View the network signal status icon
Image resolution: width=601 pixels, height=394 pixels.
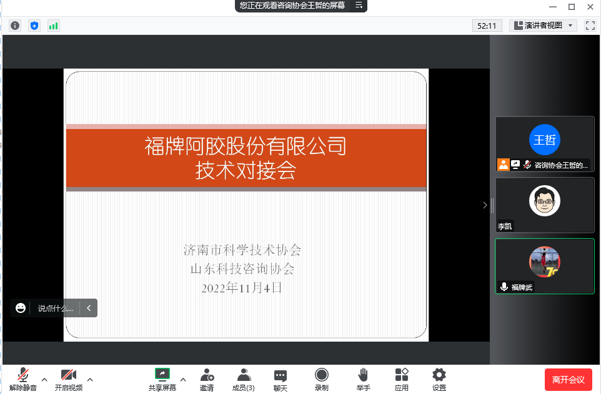(54, 26)
